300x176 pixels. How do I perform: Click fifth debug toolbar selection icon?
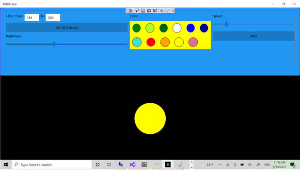[155, 11]
